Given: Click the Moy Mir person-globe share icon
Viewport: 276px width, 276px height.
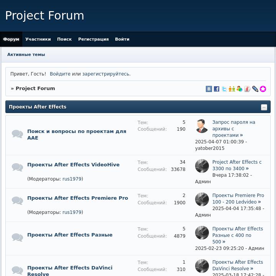Looking at the screenshot, I should click(239, 89).
